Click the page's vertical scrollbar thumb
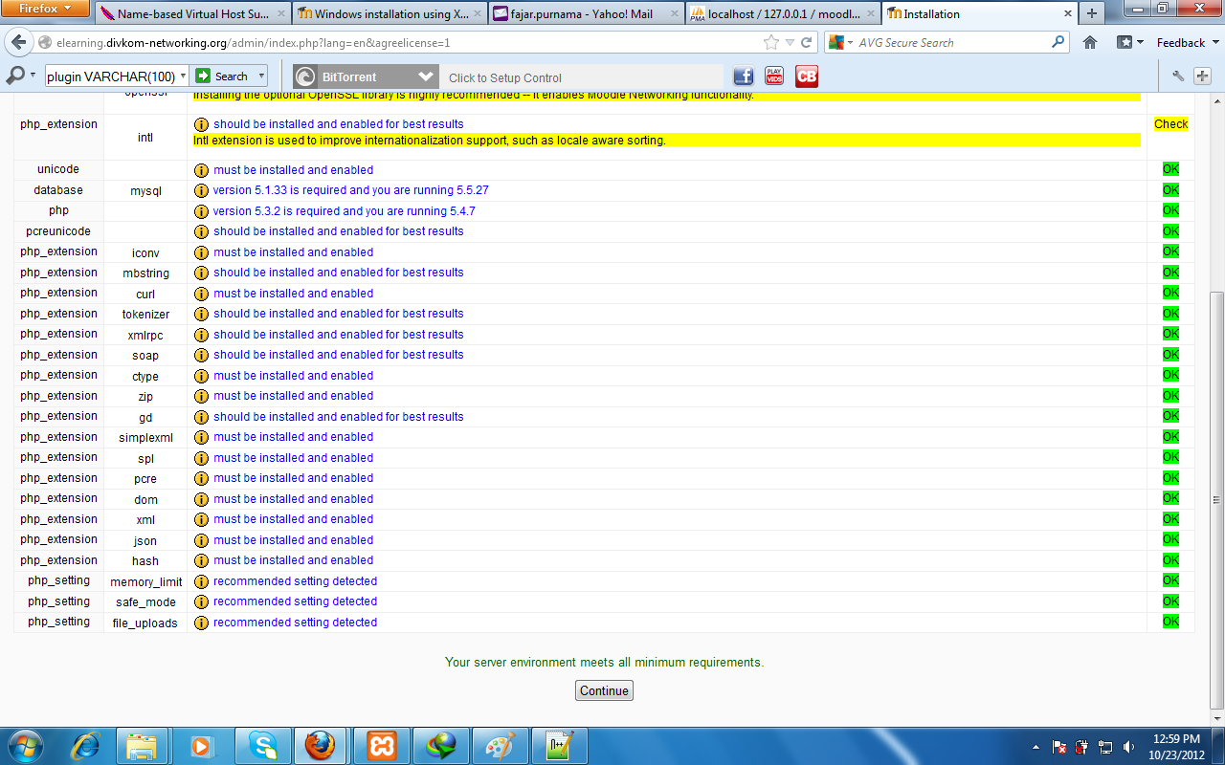The image size is (1225, 765). (x=1217, y=499)
